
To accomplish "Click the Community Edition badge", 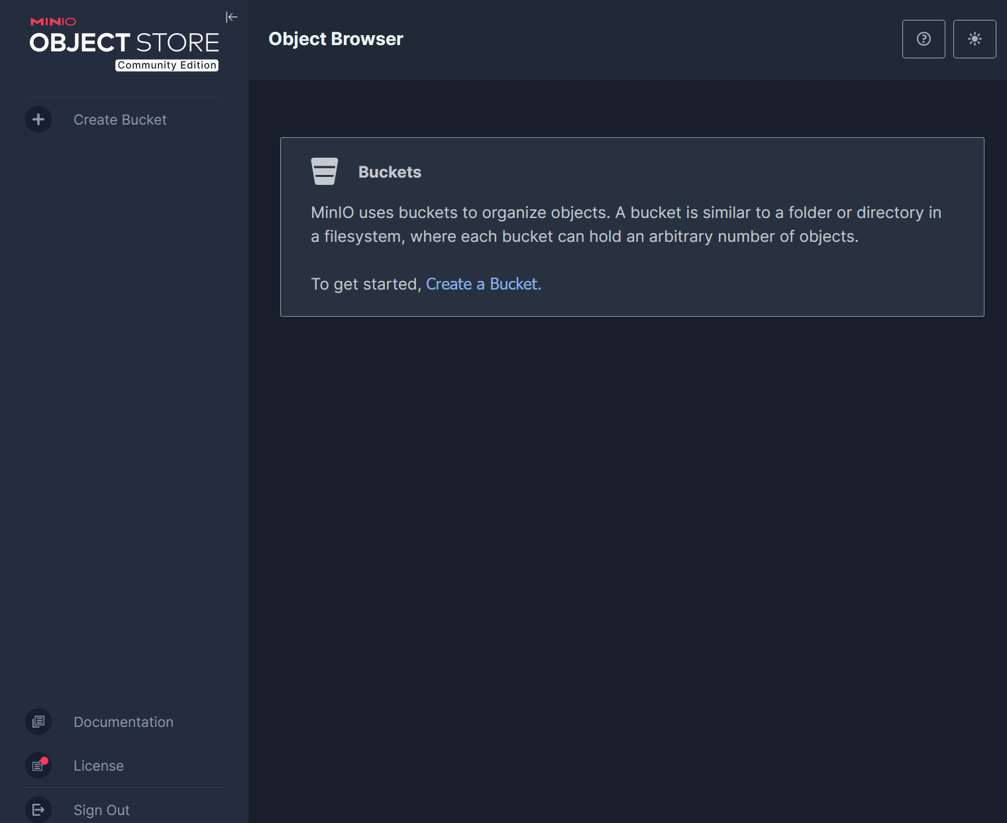I will click(x=167, y=66).
